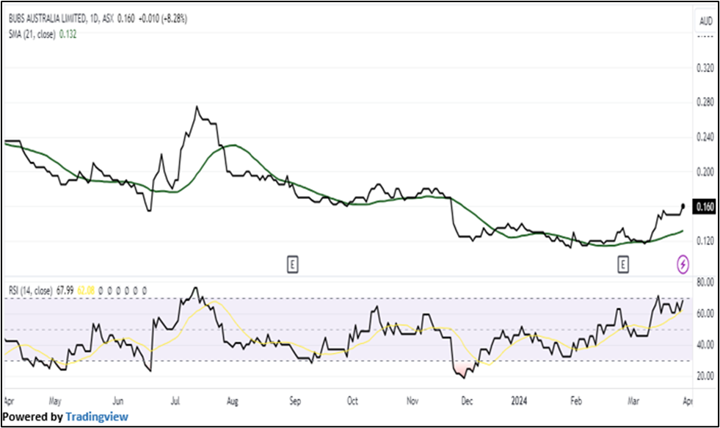The width and height of the screenshot is (720, 428).
Task: Click the 0.120 price axis label
Action: click(x=705, y=241)
